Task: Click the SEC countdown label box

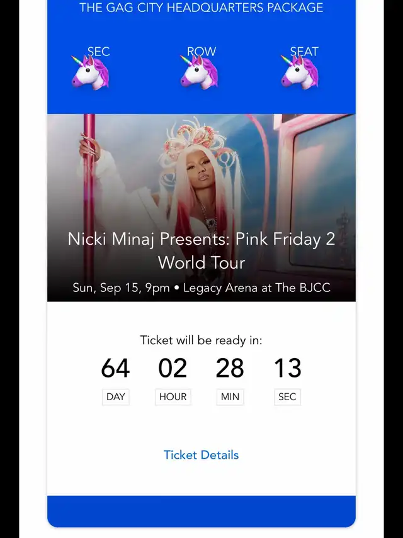Action: pos(287,397)
